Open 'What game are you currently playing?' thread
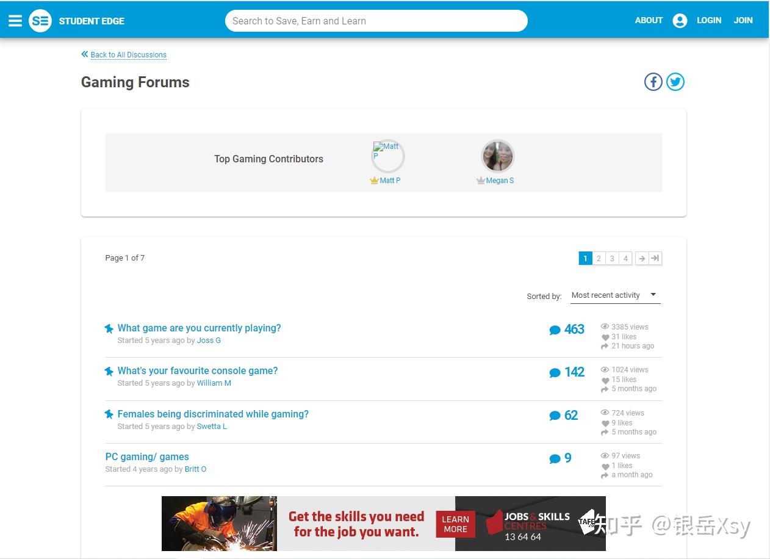770x559 pixels. pos(199,328)
